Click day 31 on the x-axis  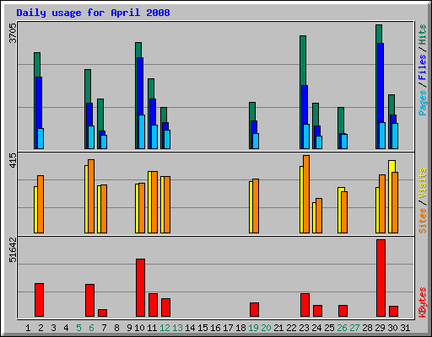405,328
